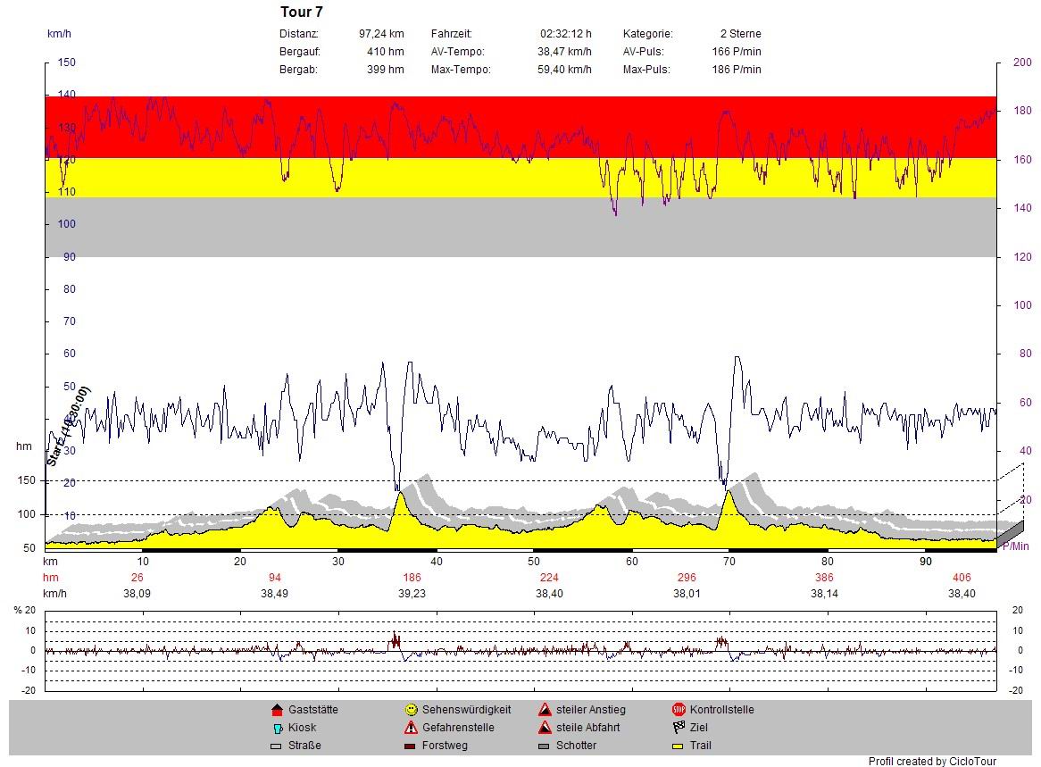Click the dark red Forstweg swatch

click(x=411, y=746)
